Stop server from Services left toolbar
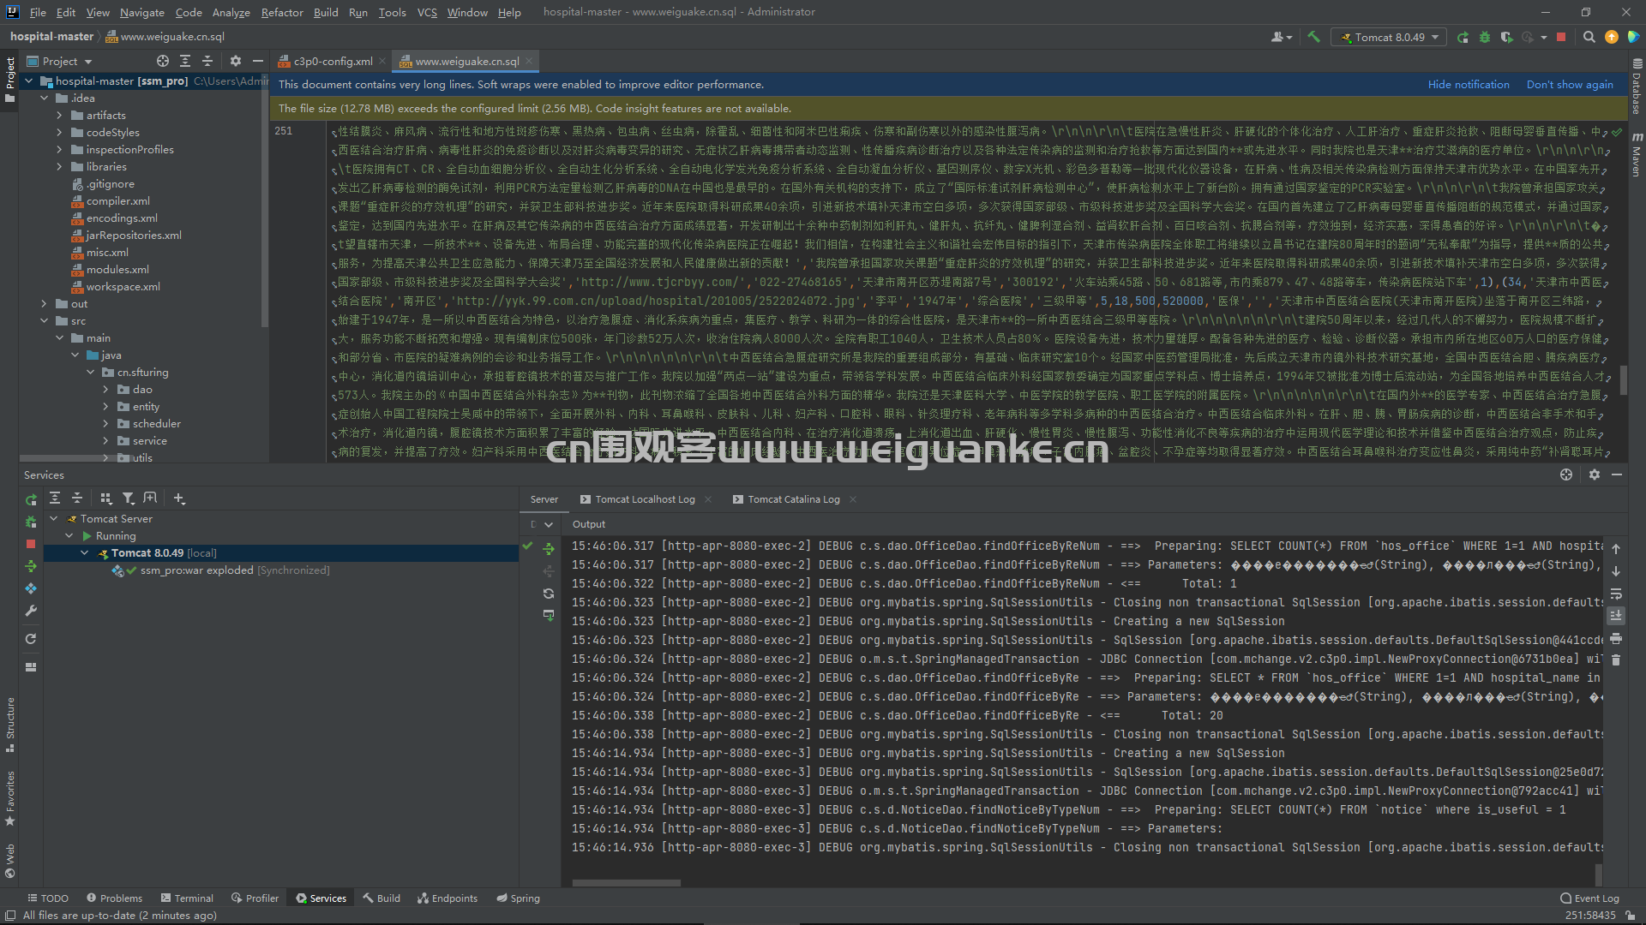The image size is (1646, 925). (x=31, y=544)
